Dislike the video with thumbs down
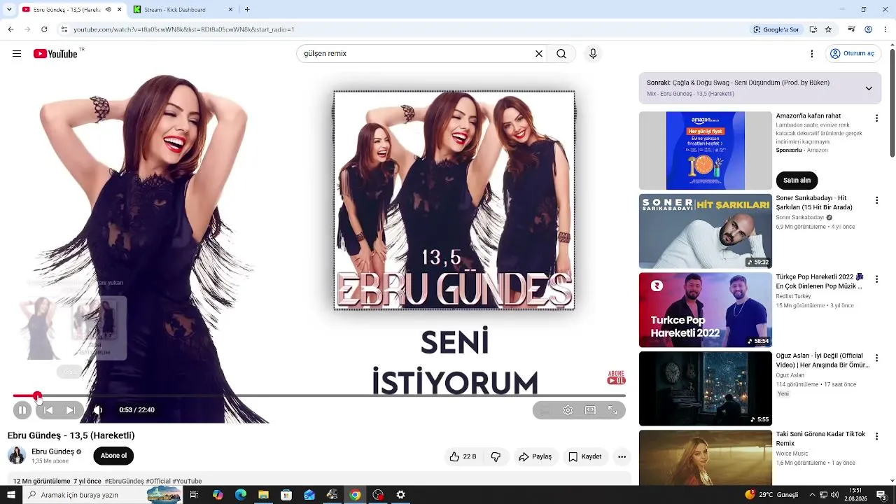The image size is (896, 504). [x=496, y=457]
